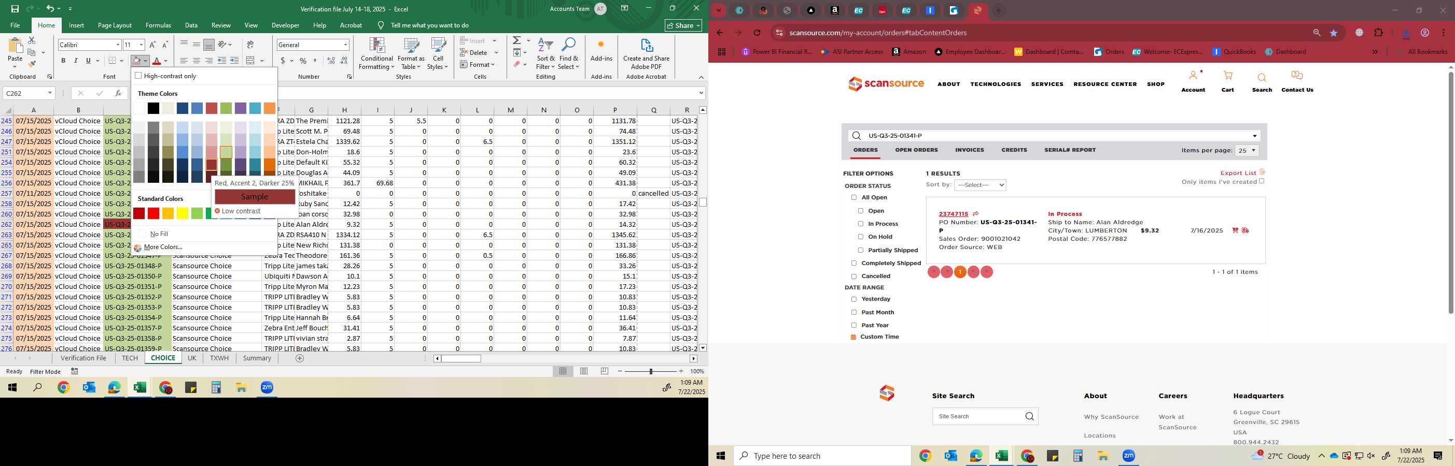Toggle Italic formatting in Excel ribbon

[x=76, y=61]
